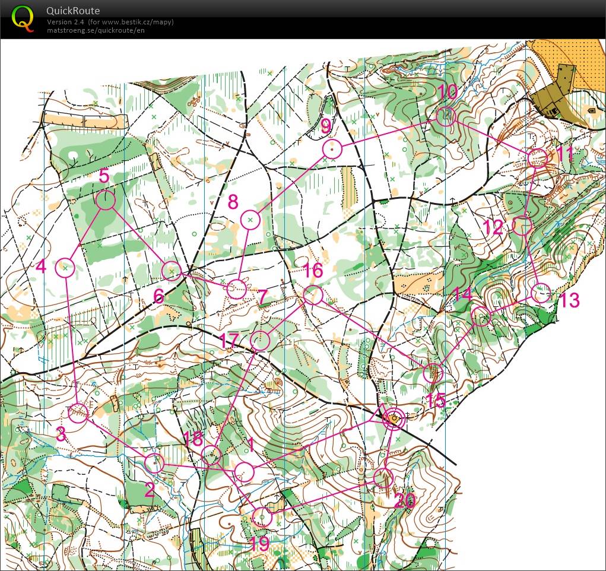Image resolution: width=606 pixels, height=571 pixels.
Task: Select control circle 13 marker
Action: click(541, 294)
